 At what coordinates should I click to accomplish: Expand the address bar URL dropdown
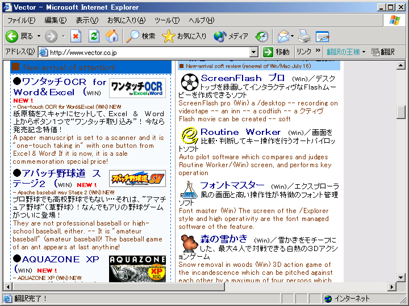(x=253, y=52)
